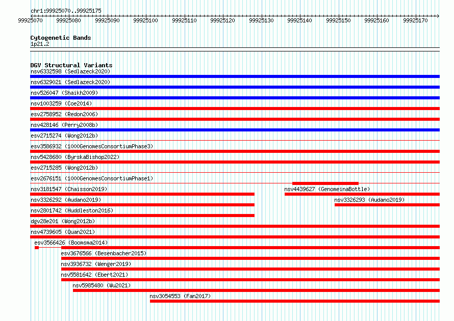
Task: Click the red bar under nsv4439627 label
Action: [x=362, y=194]
